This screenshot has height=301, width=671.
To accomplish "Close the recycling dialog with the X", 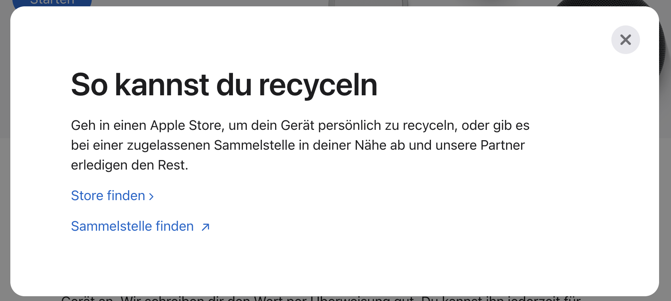I will [625, 40].
